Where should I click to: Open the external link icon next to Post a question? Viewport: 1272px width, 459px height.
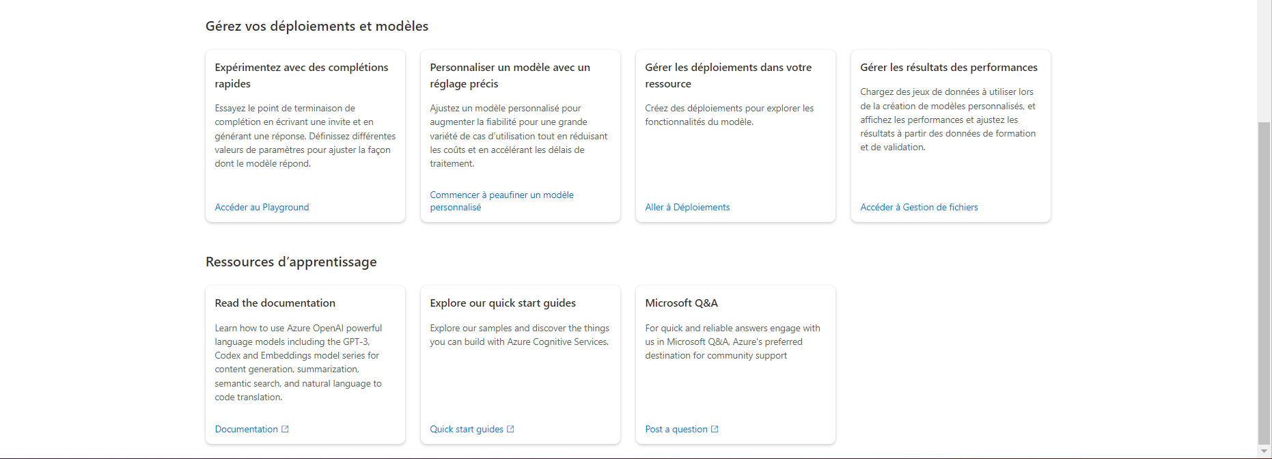click(x=715, y=429)
